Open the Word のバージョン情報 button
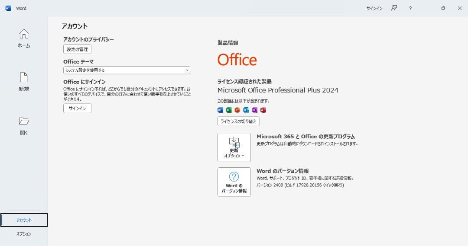Viewport: 468px width, 246px height. click(234, 182)
